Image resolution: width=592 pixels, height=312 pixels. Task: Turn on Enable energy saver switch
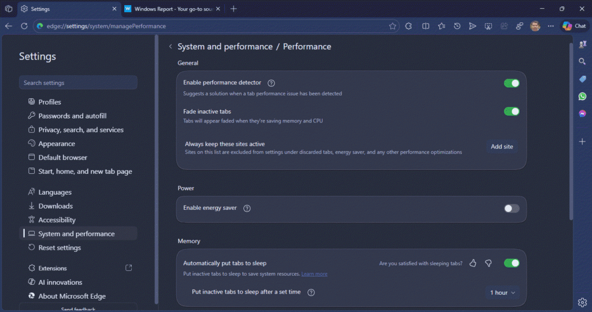(512, 208)
